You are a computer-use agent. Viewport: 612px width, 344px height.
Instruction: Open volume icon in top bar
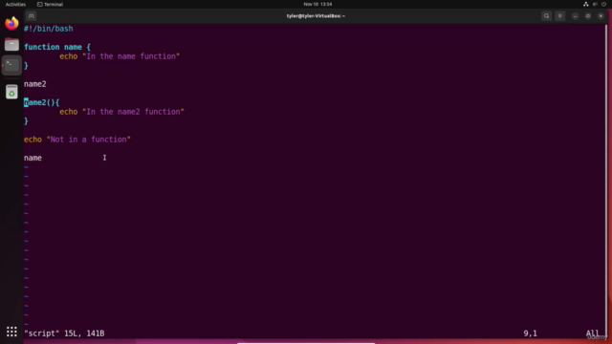(x=595, y=4)
